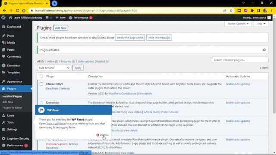Open the WordPress logo menu
This screenshot has width=276, height=155.
pos(3,18)
